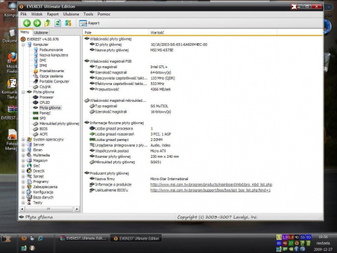The height and width of the screenshot is (253, 337).
Task: Select the Procesor tree item
Action: click(47, 97)
